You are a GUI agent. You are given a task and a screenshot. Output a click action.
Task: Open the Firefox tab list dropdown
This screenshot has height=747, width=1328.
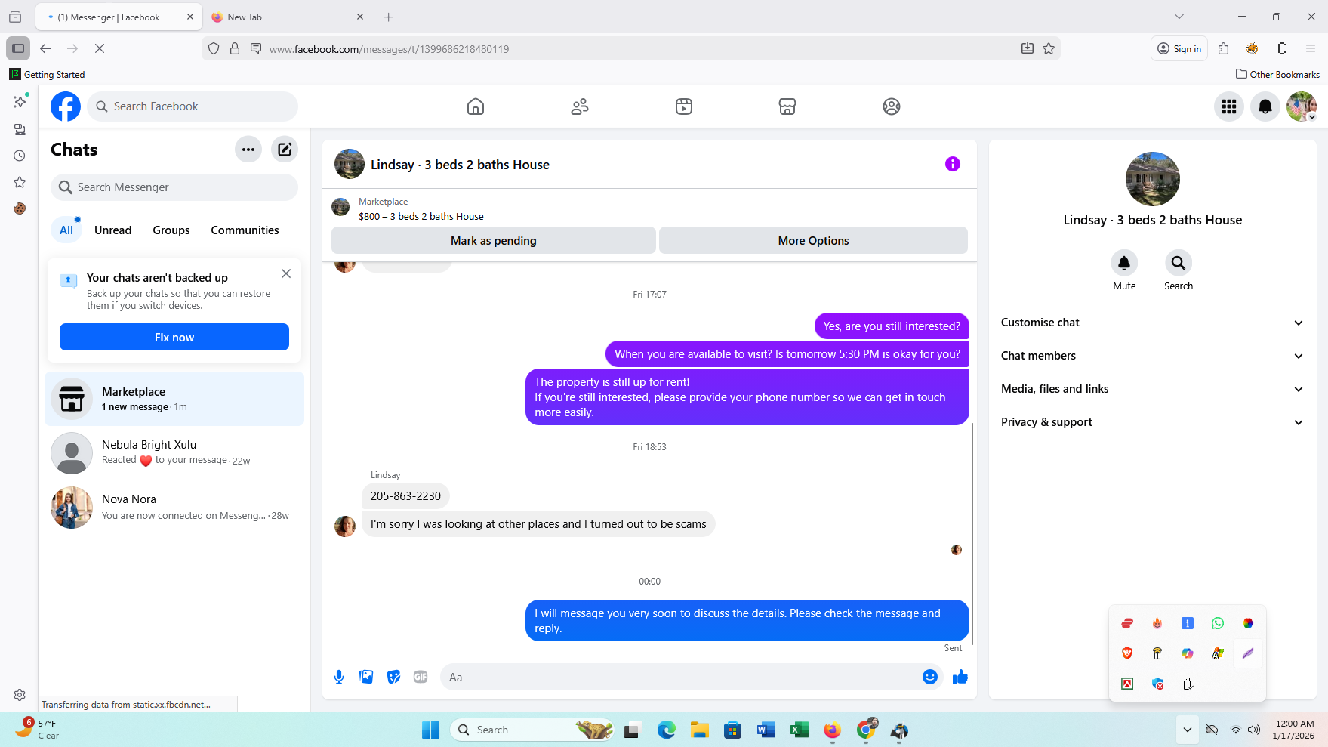[1179, 17]
